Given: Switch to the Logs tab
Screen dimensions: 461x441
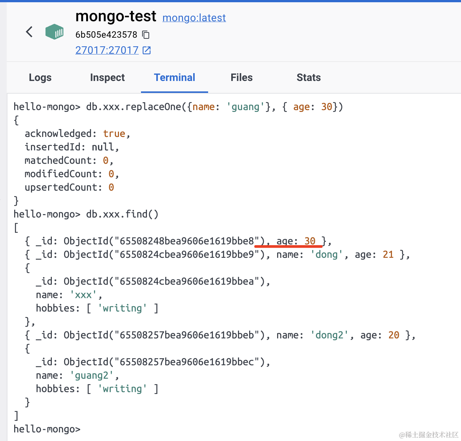Looking at the screenshot, I should pyautogui.click(x=40, y=78).
